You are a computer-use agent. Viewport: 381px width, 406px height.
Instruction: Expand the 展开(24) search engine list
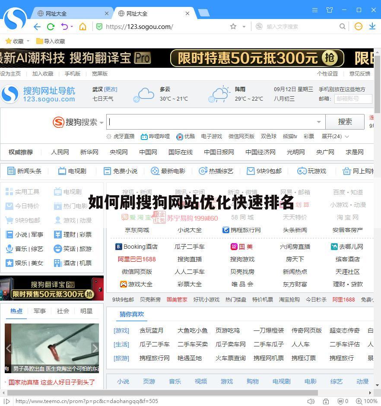[333, 136]
